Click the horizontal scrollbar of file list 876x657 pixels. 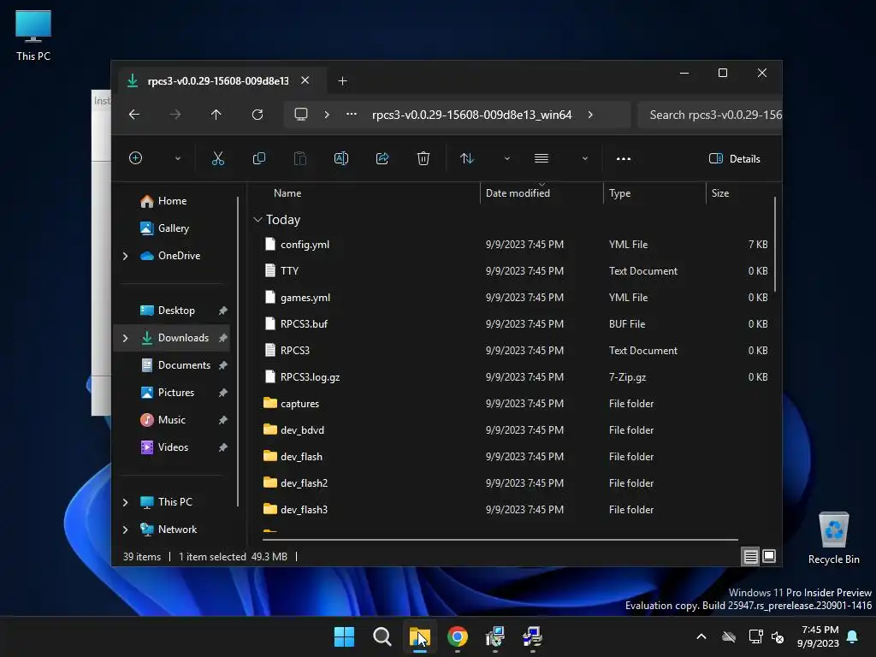[500, 540]
